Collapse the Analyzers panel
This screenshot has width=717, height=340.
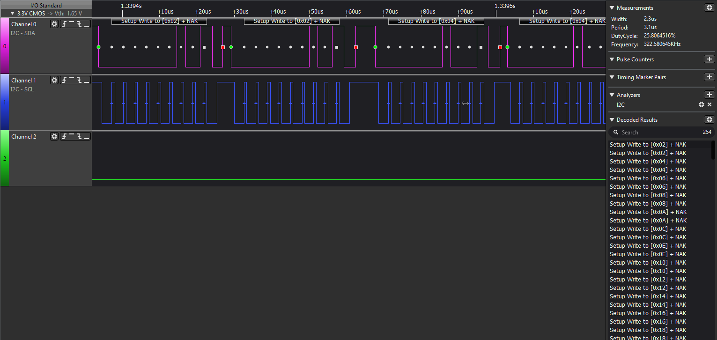click(612, 95)
